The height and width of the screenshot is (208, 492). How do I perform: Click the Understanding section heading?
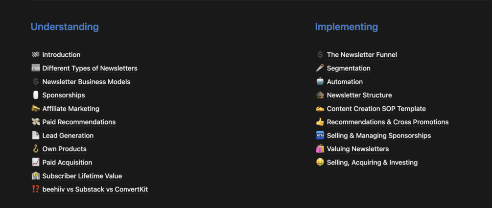[65, 27]
